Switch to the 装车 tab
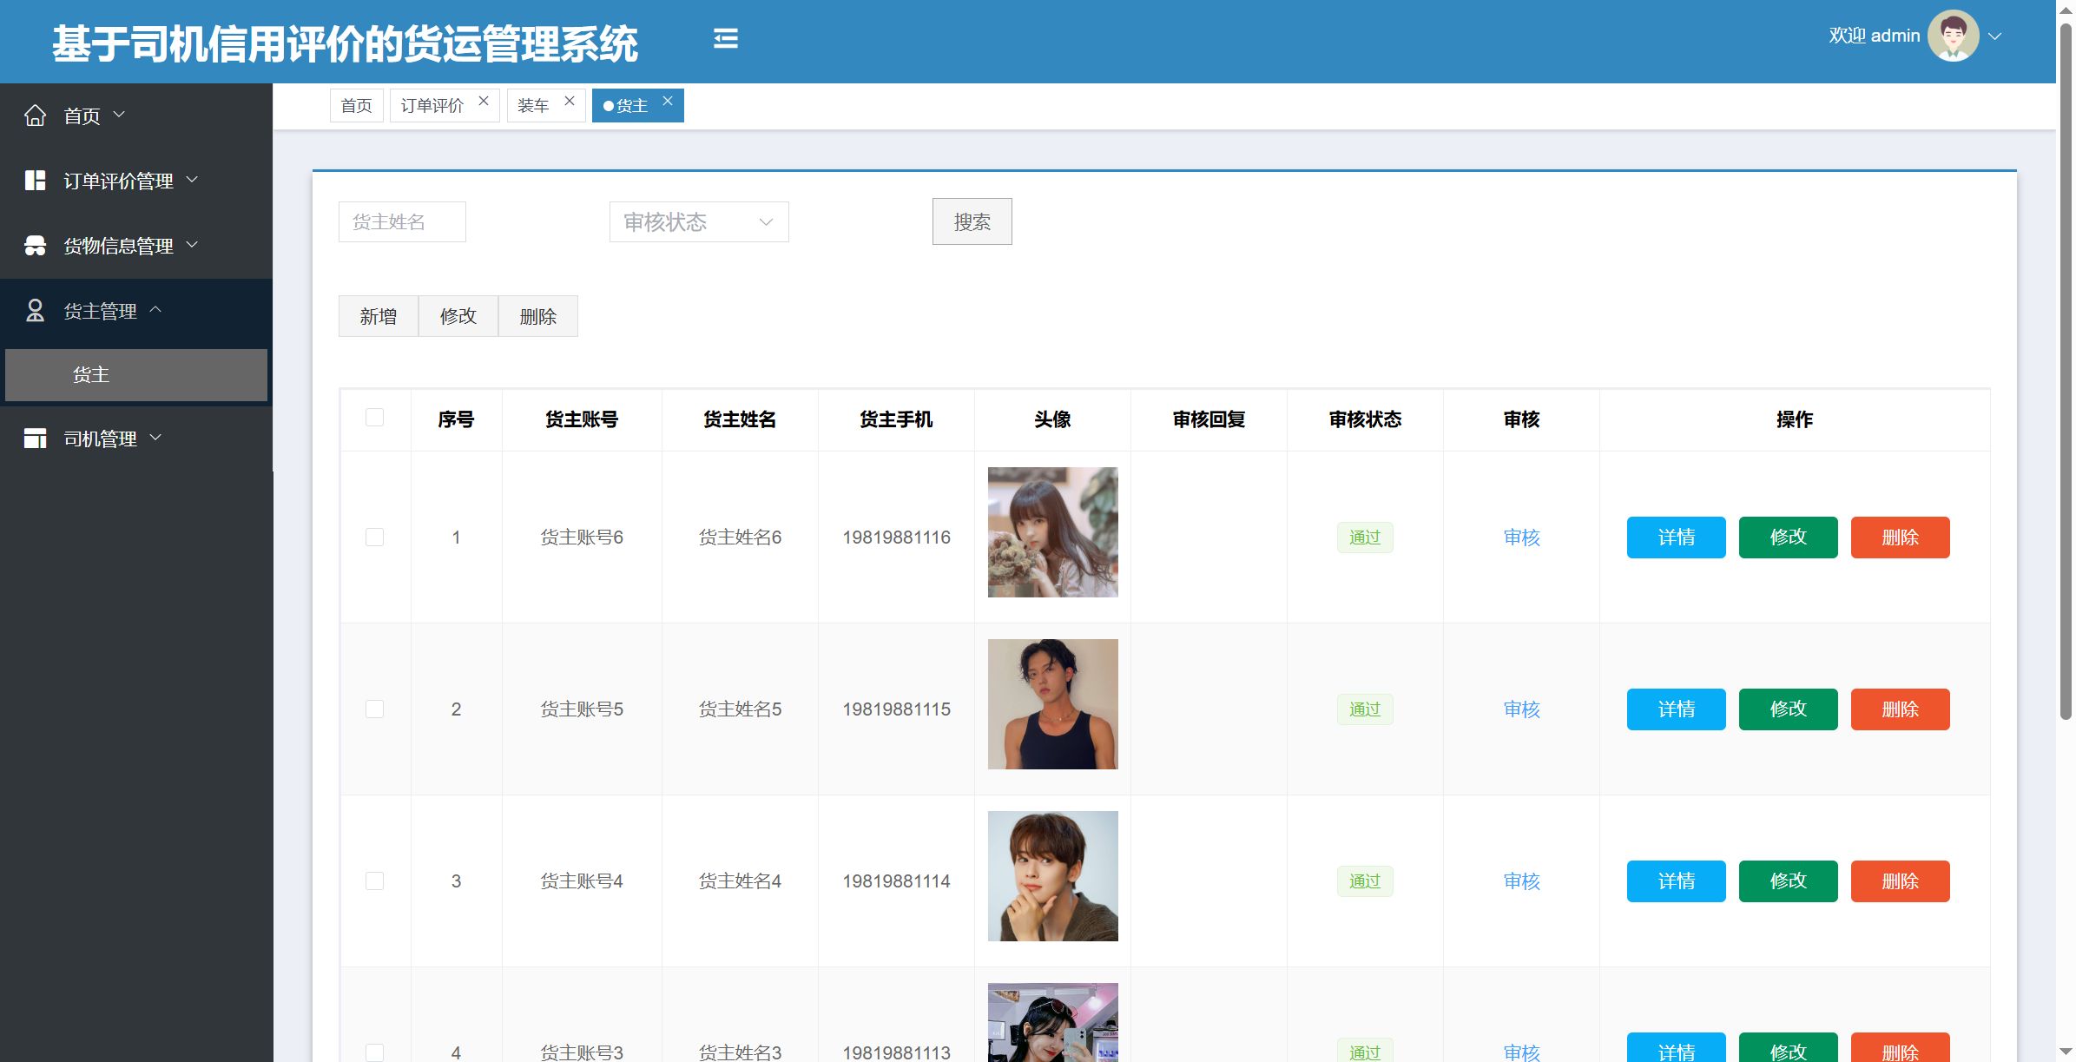The height and width of the screenshot is (1062, 2076). pyautogui.click(x=533, y=105)
